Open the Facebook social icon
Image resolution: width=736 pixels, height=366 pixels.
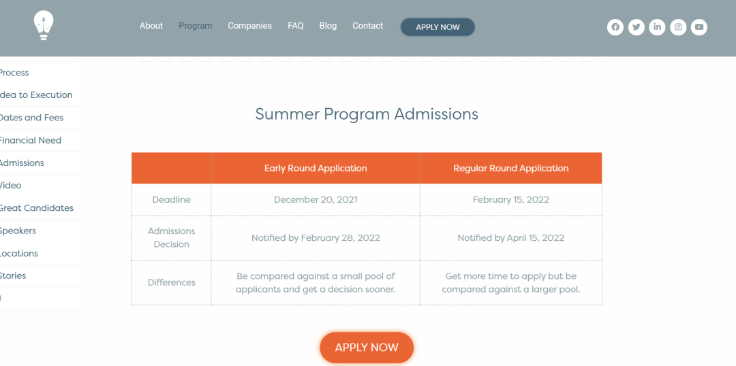(x=615, y=27)
